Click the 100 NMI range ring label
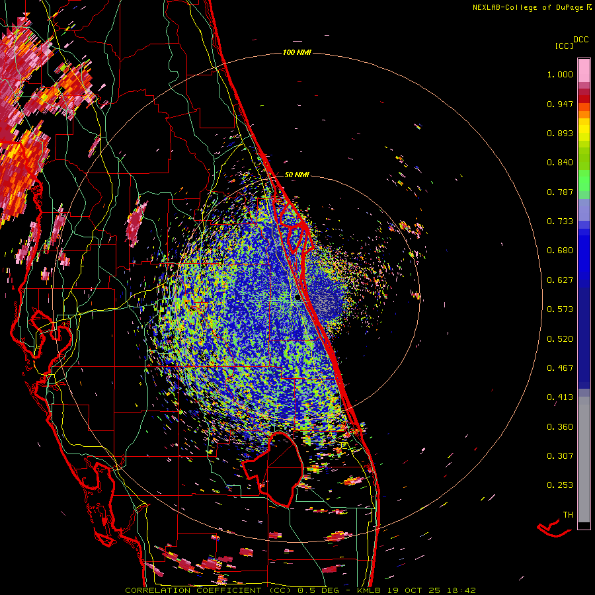 297,52
